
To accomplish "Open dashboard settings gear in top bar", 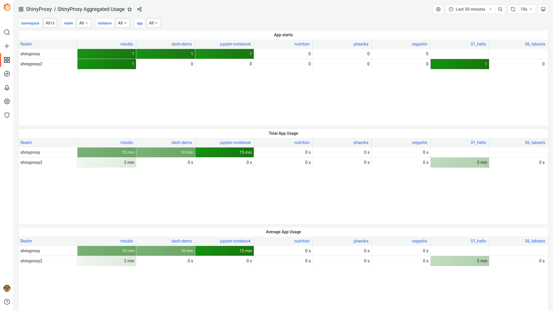I will pyautogui.click(x=438, y=9).
